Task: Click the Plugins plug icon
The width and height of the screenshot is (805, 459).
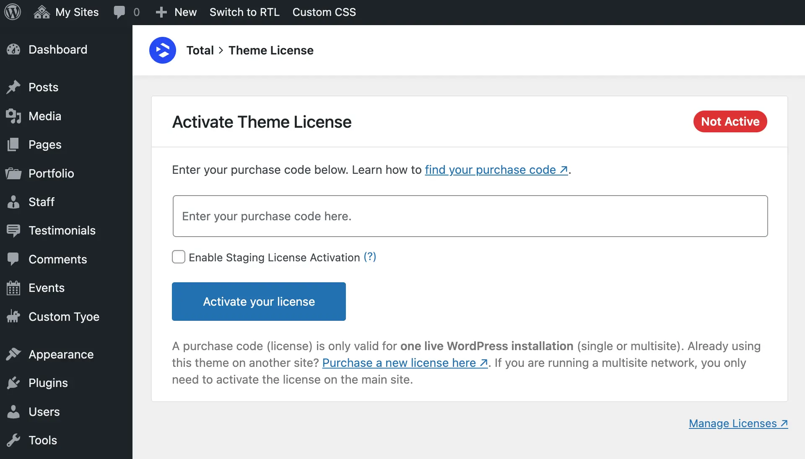Action: pyautogui.click(x=13, y=383)
